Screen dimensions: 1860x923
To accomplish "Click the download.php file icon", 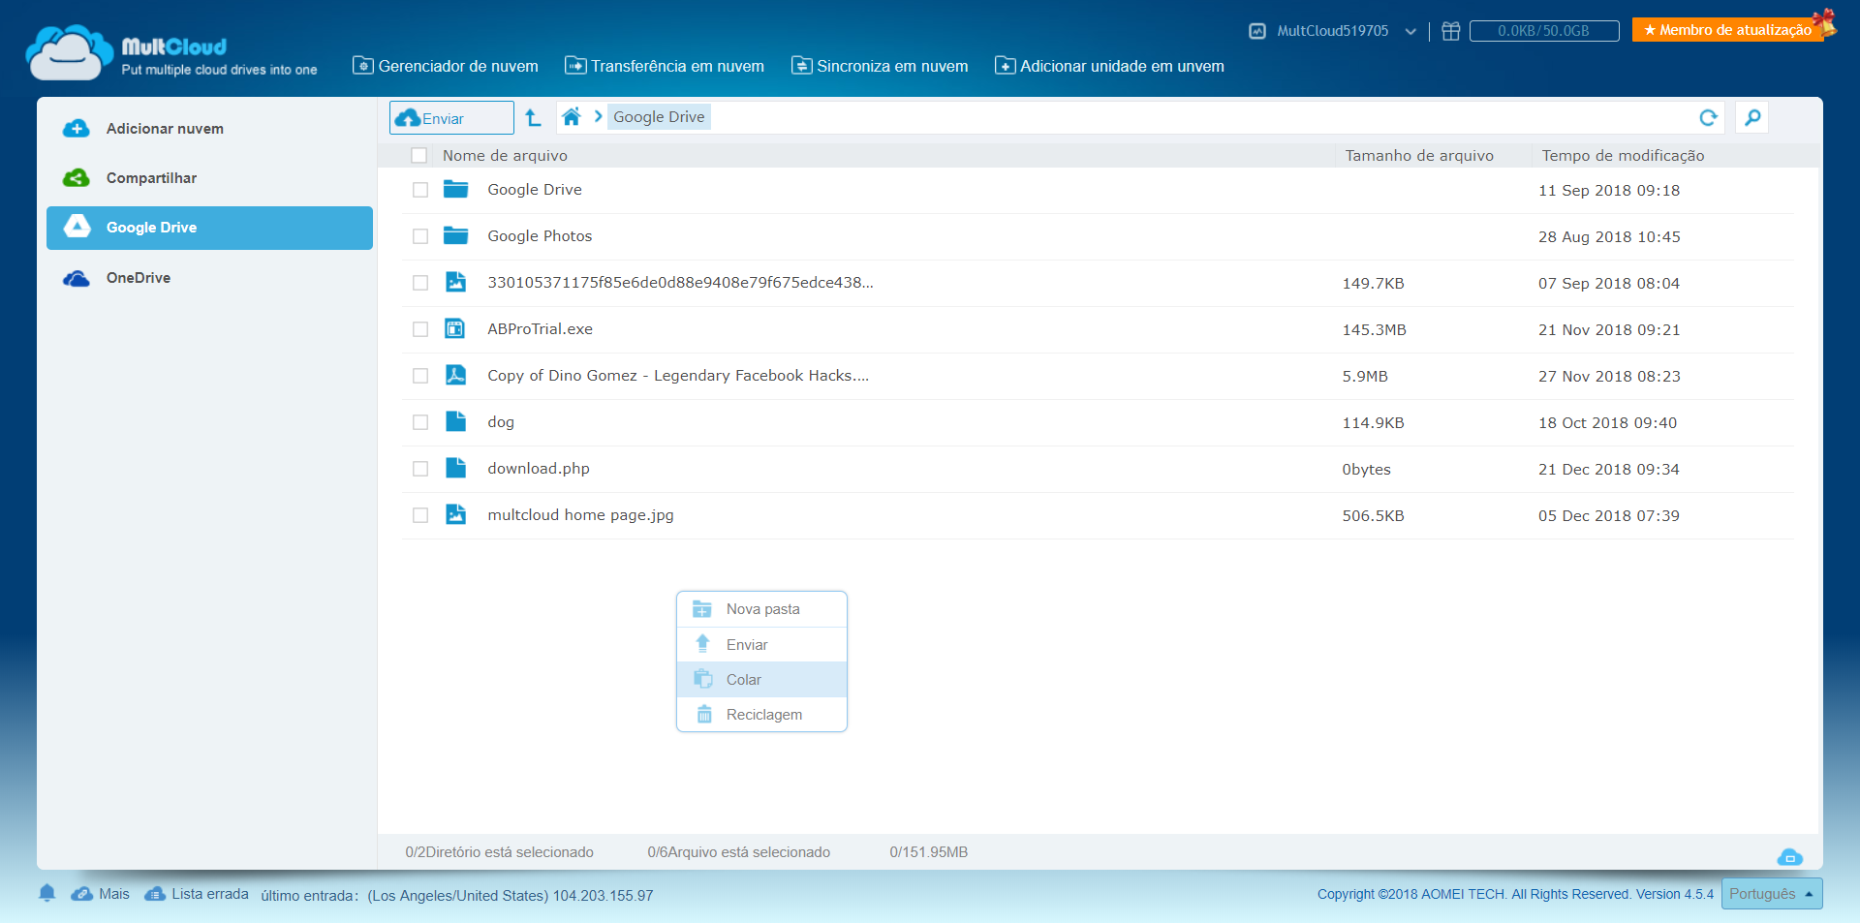I will 455,468.
